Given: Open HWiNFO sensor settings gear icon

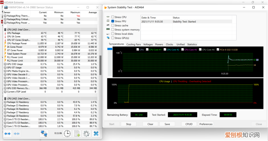Looking at the screenshot, I should point(86,134).
